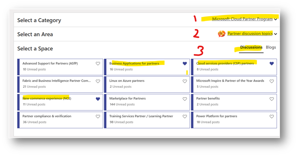Image resolution: width=298 pixels, height=156 pixels.
Task: Favorite Partner benefits heart icon
Action: [x=272, y=99]
